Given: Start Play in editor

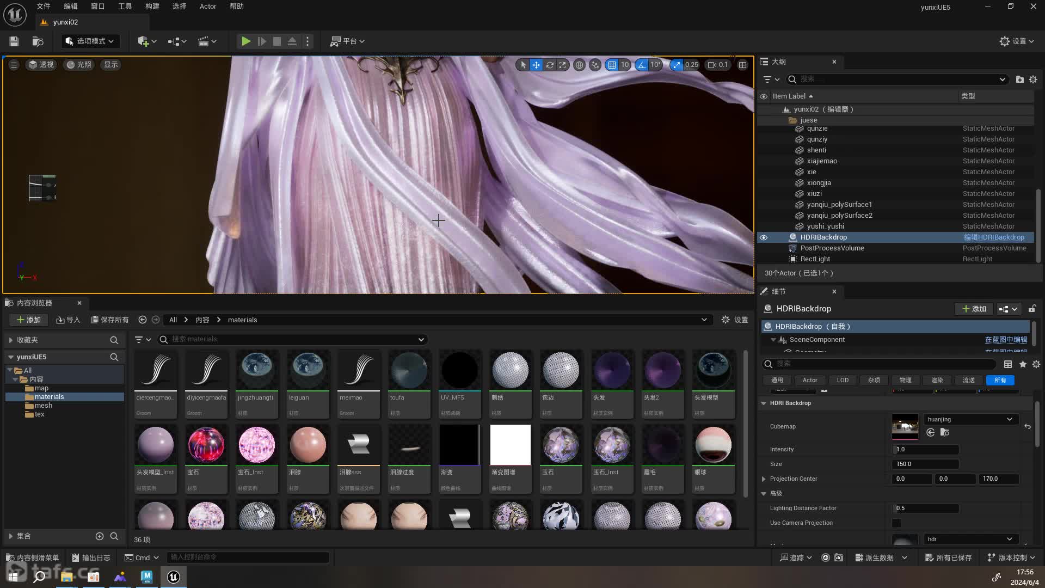Looking at the screenshot, I should pos(246,41).
